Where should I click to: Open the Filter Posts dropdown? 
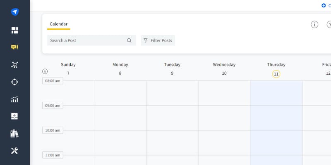(x=158, y=40)
